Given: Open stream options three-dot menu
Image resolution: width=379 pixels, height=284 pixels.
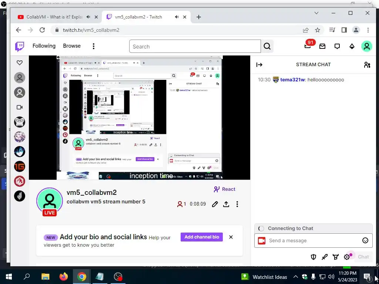Looking at the screenshot, I should (237, 204).
